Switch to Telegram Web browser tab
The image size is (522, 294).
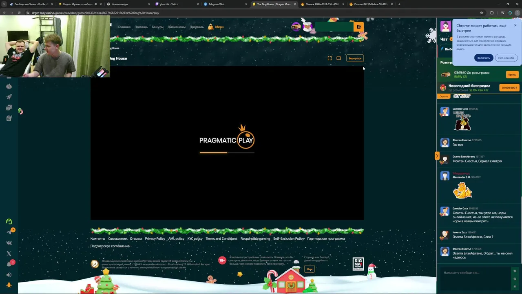click(x=226, y=4)
